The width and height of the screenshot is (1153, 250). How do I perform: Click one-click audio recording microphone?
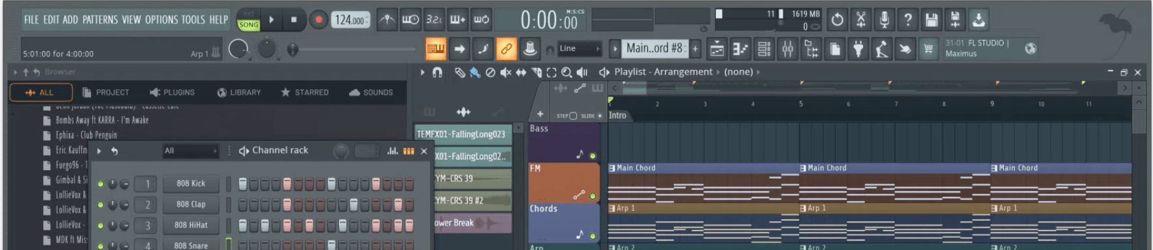point(884,20)
